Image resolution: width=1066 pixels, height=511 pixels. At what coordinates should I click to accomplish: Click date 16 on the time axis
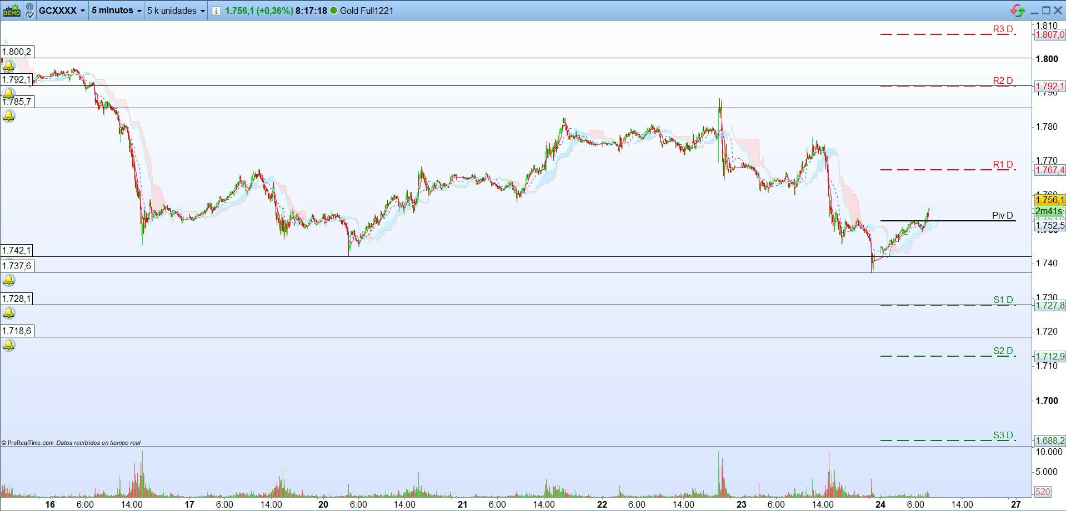coord(50,504)
